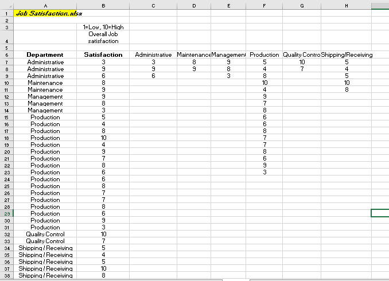Select row 6 header

tap(7, 55)
